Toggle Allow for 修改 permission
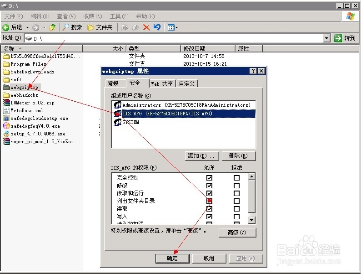Screen dimensions: 361x274 [x=209, y=186]
